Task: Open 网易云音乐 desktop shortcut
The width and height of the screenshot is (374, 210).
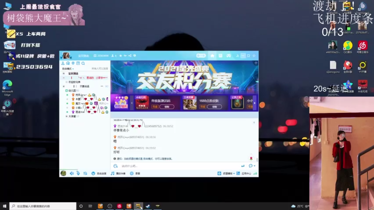Action: tap(363, 47)
